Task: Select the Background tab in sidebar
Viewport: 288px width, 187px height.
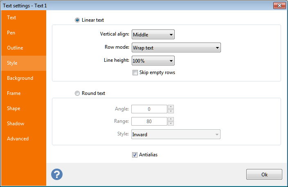Action: coord(23,78)
